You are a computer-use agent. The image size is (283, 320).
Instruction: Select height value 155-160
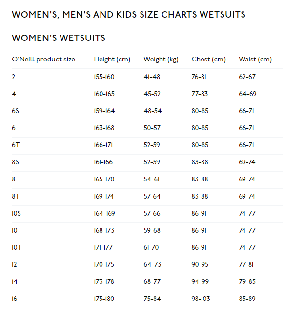coord(104,77)
